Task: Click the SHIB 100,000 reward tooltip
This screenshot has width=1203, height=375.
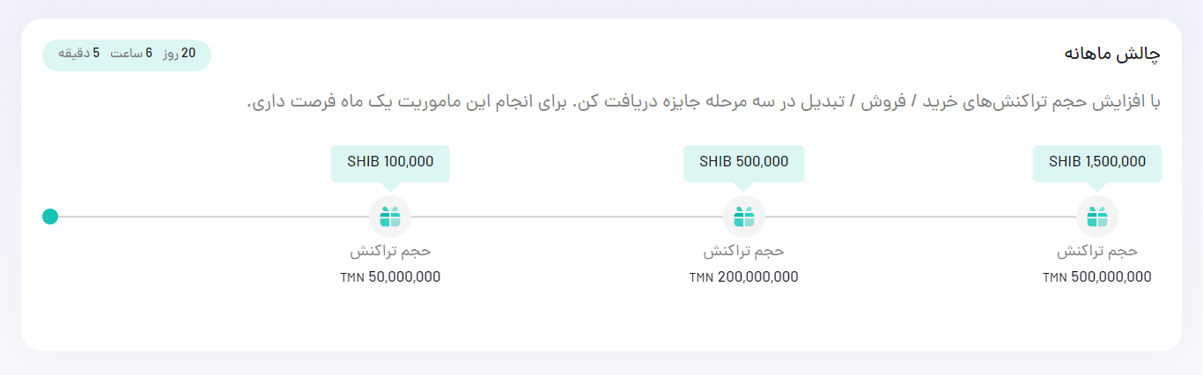Action: [x=390, y=164]
